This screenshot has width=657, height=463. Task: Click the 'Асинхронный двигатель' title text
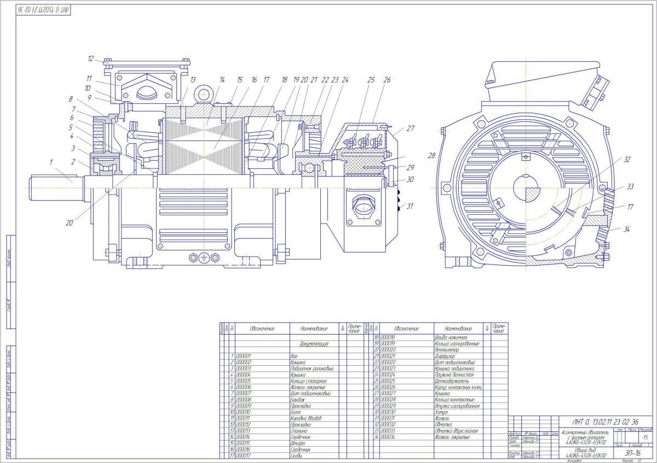pyautogui.click(x=585, y=432)
